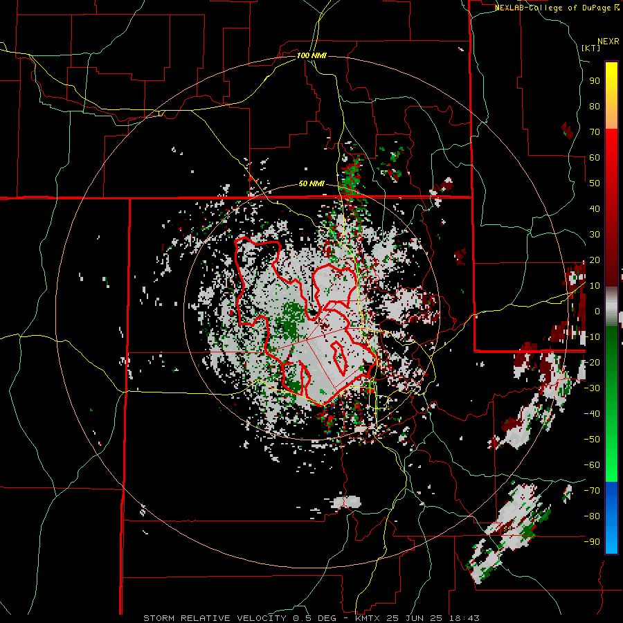Click the -90 value on the velocity scale
The width and height of the screenshot is (623, 623).
coord(592,542)
